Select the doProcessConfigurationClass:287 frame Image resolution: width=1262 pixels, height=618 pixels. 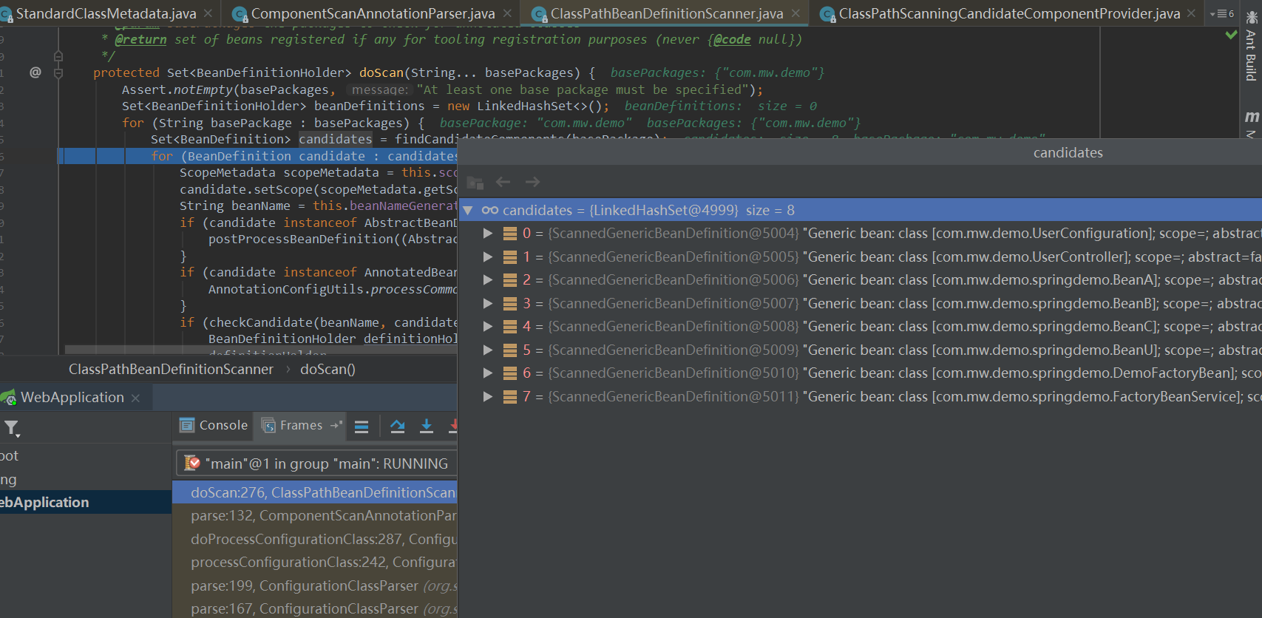click(x=315, y=539)
